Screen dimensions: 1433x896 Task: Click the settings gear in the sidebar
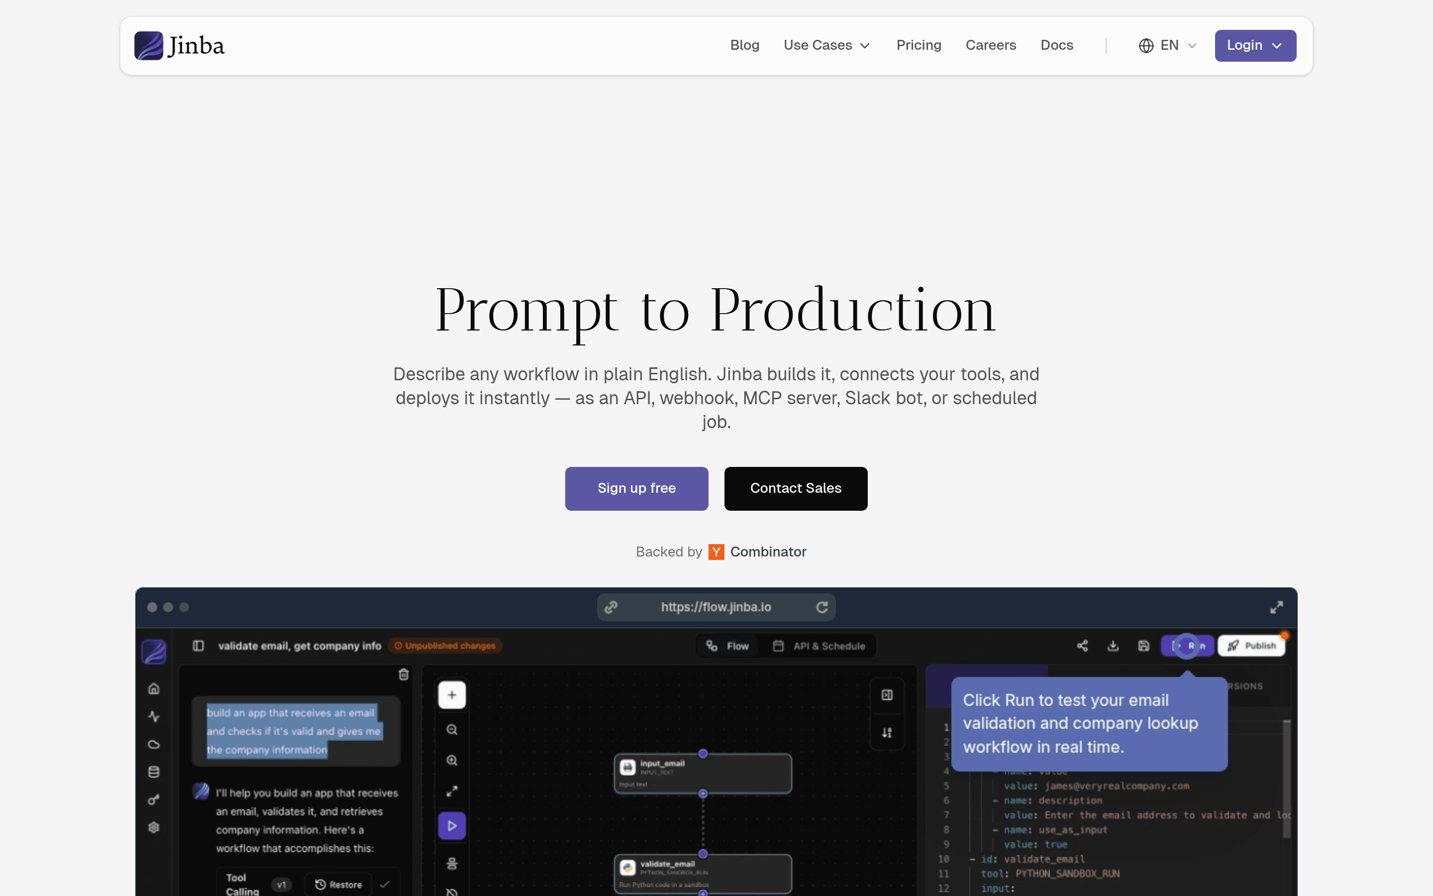coord(153,827)
